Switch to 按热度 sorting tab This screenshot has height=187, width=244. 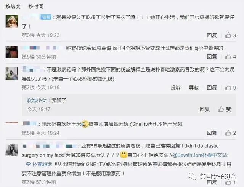(x=13, y=6)
